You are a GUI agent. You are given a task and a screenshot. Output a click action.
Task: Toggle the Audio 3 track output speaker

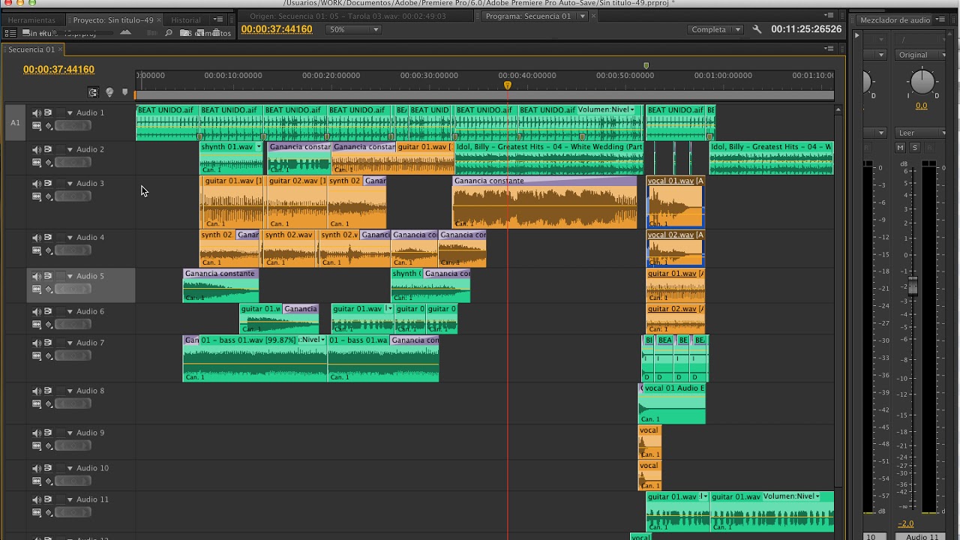(36, 184)
